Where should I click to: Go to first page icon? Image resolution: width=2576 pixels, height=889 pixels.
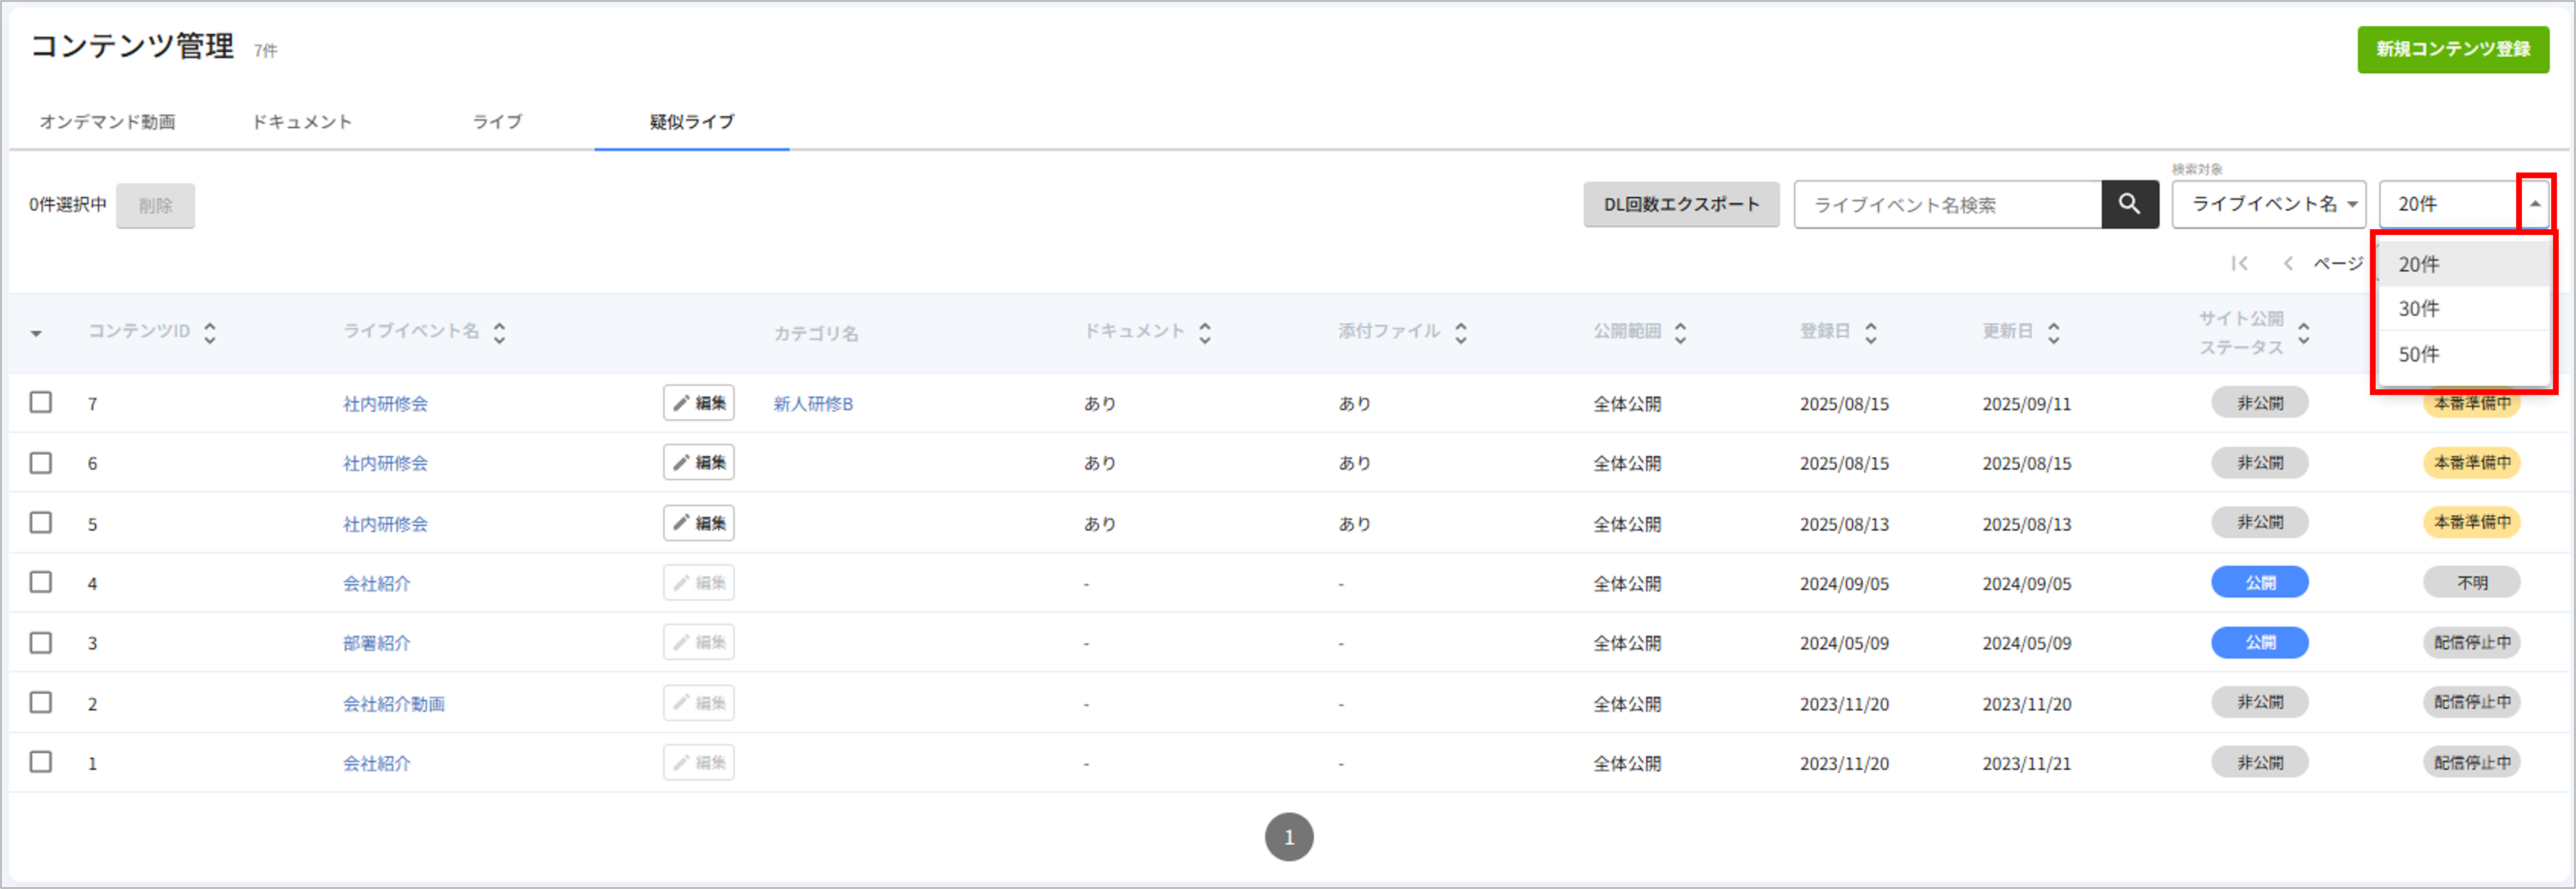tap(2240, 263)
